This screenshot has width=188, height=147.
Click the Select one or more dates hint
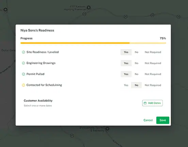pos(38,106)
